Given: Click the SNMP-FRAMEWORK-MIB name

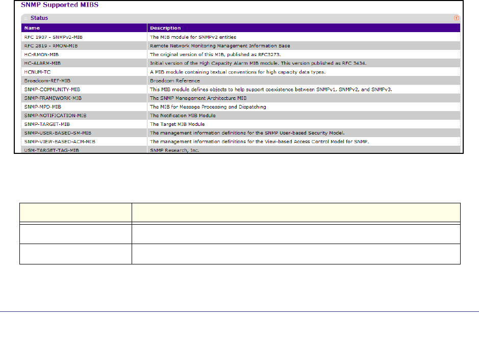Looking at the screenshot, I should point(53,98).
